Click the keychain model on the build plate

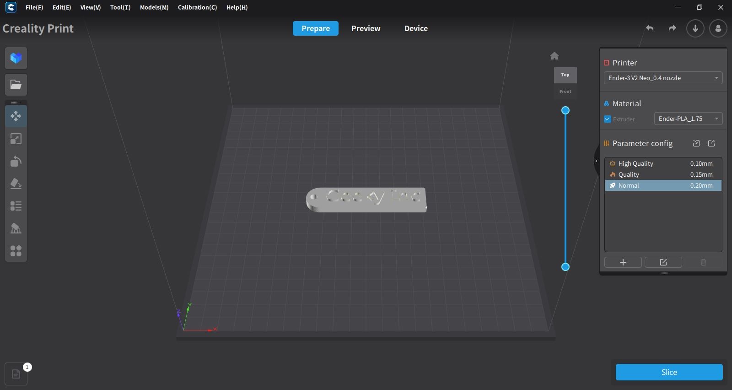(x=366, y=200)
